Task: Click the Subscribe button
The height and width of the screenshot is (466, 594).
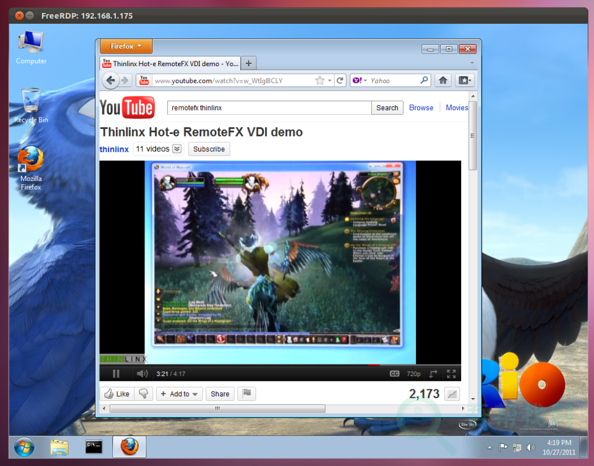Action: (x=209, y=149)
